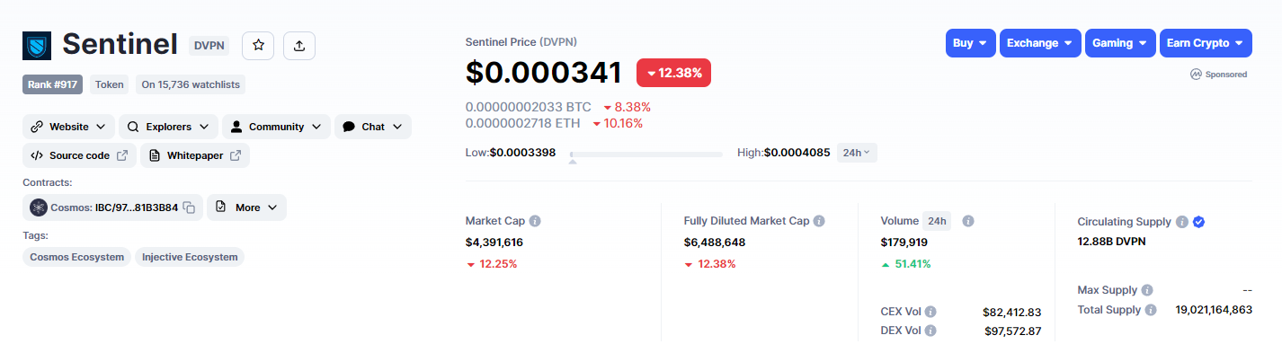Open the Buy menu
This screenshot has height=353, width=1282.
(x=971, y=43)
